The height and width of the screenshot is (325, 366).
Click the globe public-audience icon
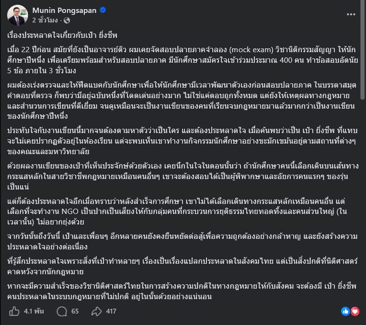coord(67,21)
